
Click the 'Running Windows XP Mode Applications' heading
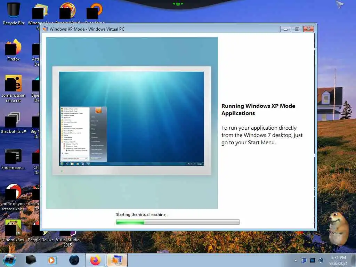pos(258,110)
